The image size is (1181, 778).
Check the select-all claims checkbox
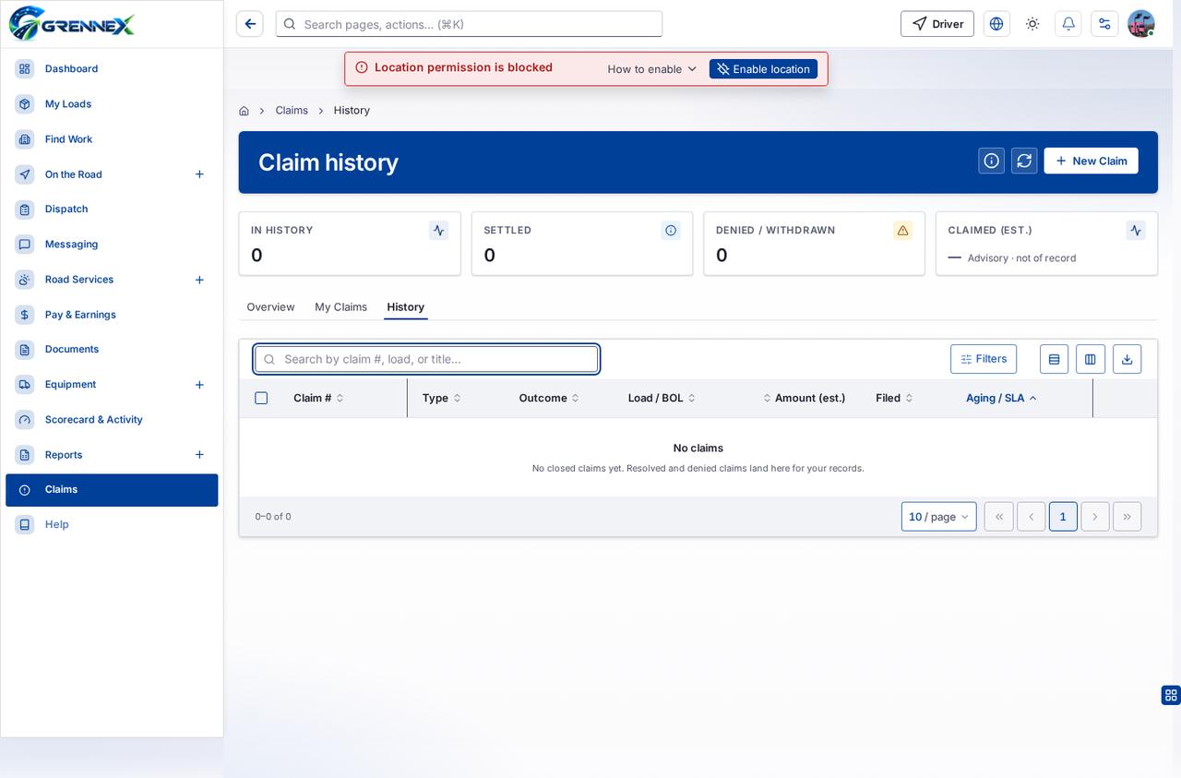261,398
